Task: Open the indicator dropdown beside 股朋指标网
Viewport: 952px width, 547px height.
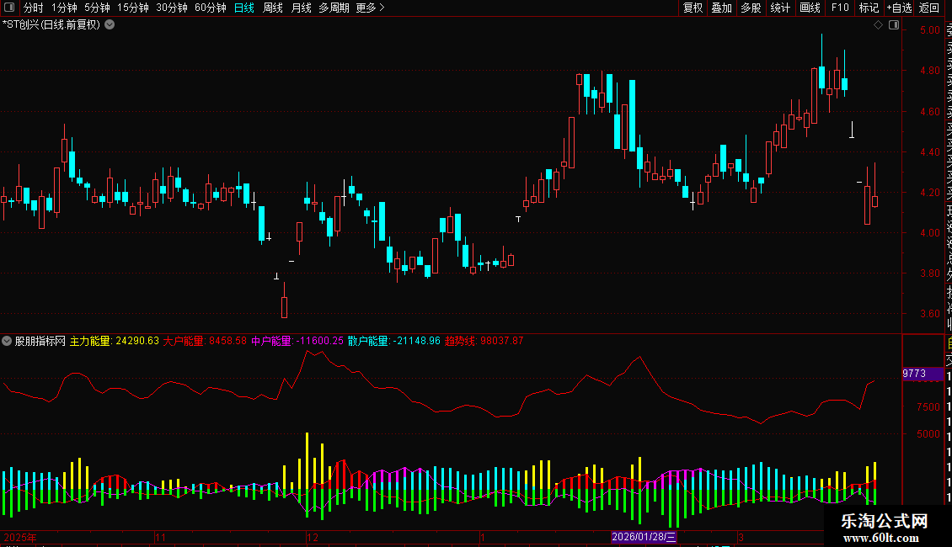Action: (7, 341)
